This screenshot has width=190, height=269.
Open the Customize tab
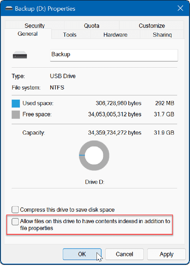coord(152,26)
